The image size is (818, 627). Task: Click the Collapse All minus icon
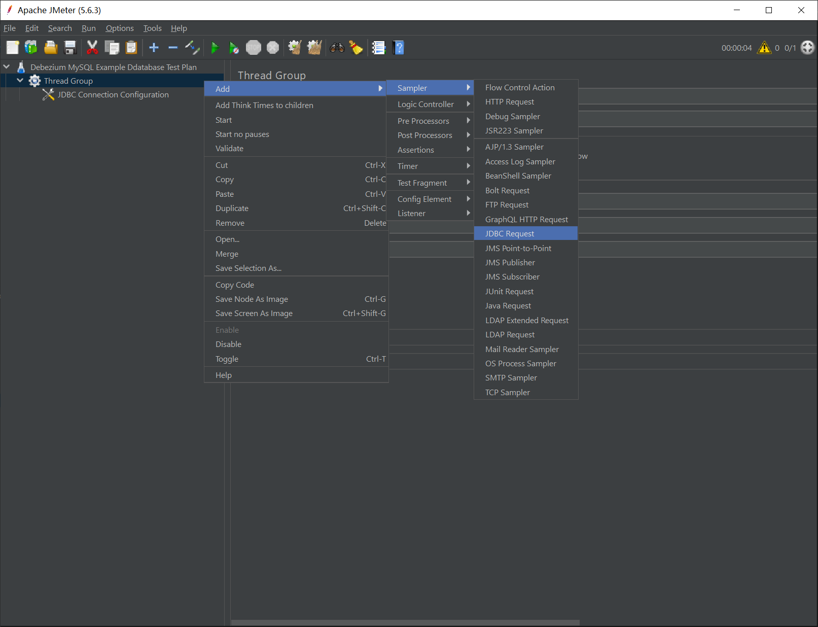point(173,48)
